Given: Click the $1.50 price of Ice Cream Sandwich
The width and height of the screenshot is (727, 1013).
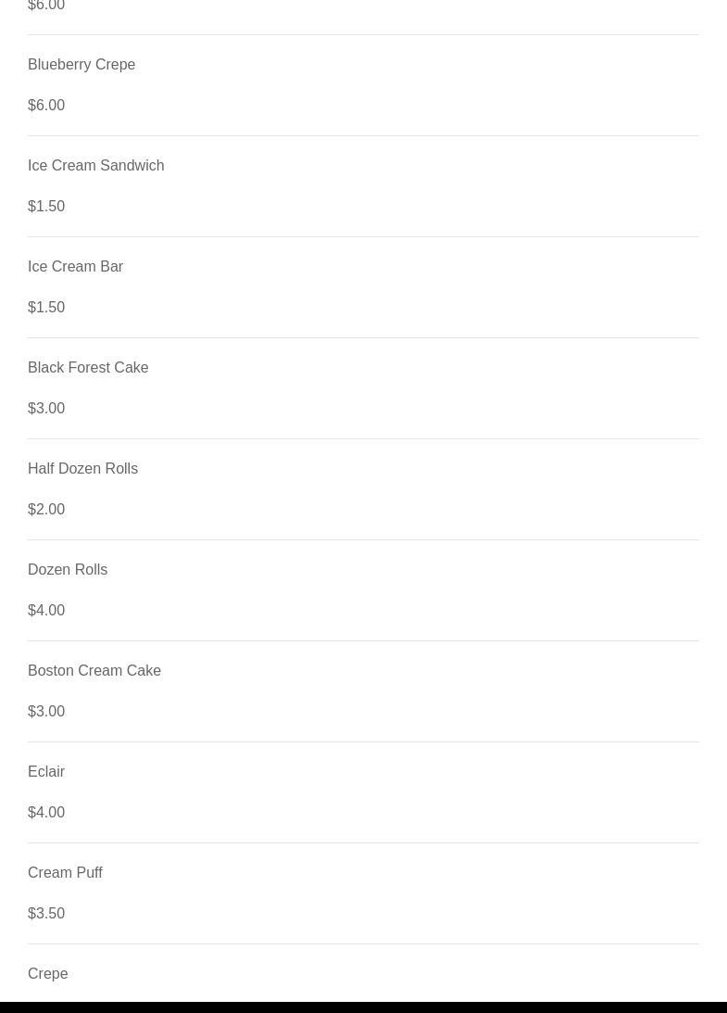Looking at the screenshot, I should point(46,207).
